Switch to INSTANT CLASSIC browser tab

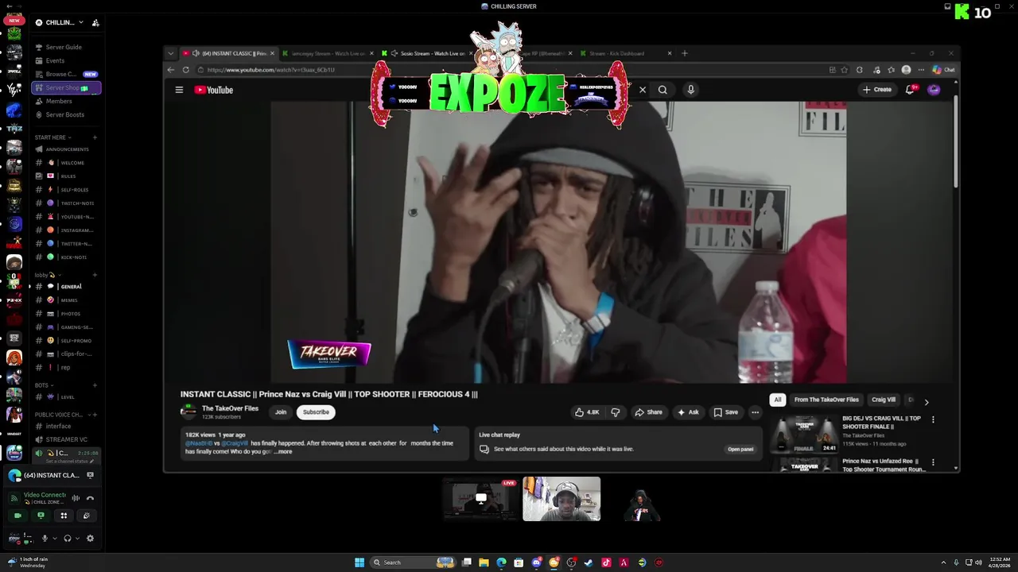coord(229,53)
